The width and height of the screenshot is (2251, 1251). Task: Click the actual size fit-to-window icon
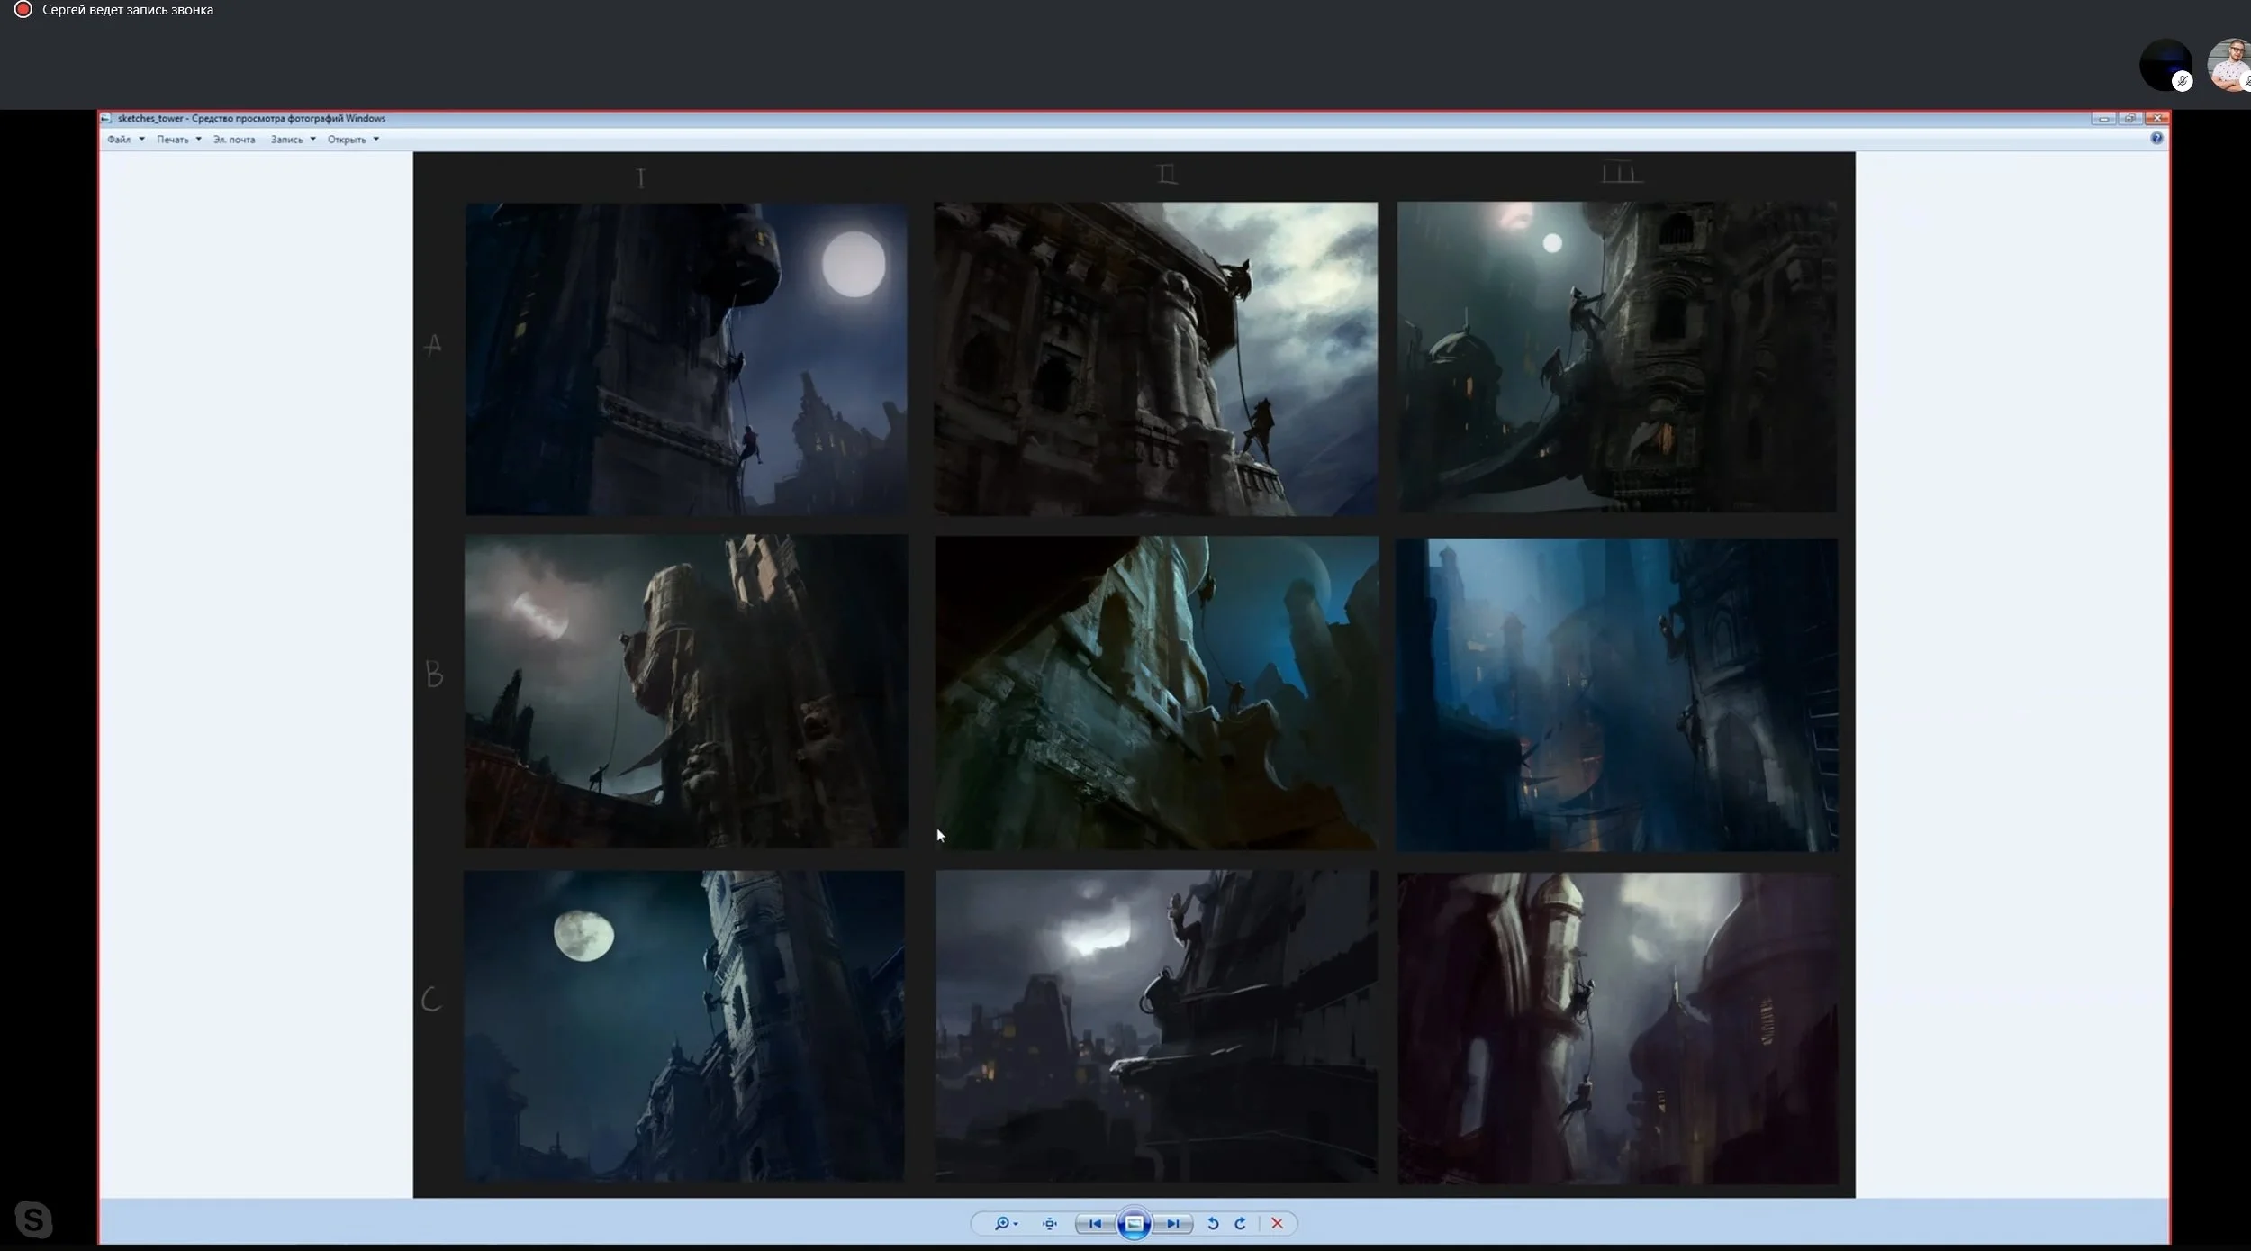point(1049,1223)
